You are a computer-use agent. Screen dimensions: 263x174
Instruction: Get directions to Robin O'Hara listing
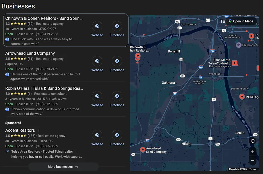coord(117,96)
